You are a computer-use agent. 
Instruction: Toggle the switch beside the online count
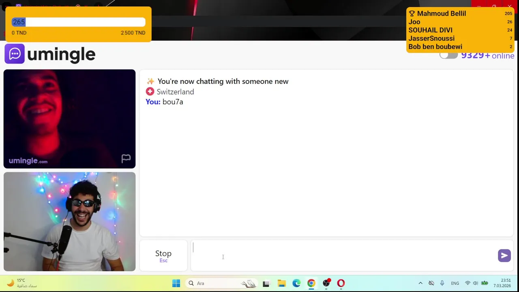tap(448, 56)
